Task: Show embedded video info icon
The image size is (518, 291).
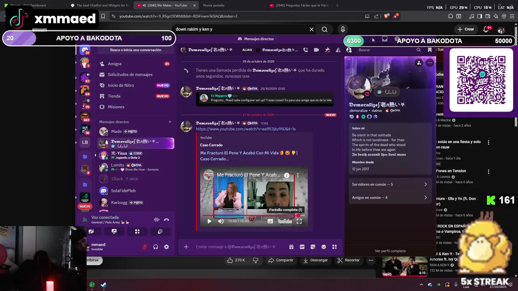Action: [287, 175]
